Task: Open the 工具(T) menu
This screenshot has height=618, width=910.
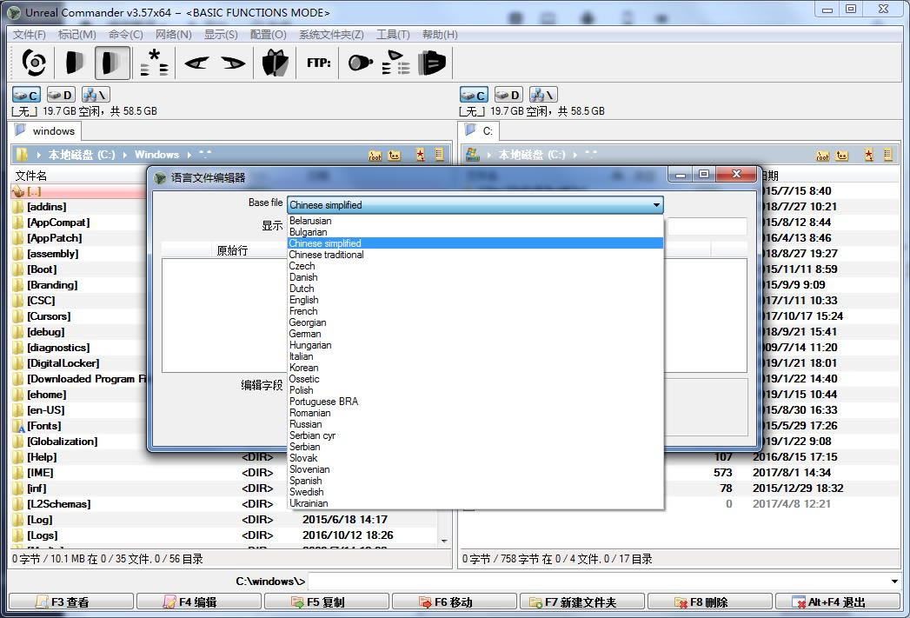Action: point(393,35)
